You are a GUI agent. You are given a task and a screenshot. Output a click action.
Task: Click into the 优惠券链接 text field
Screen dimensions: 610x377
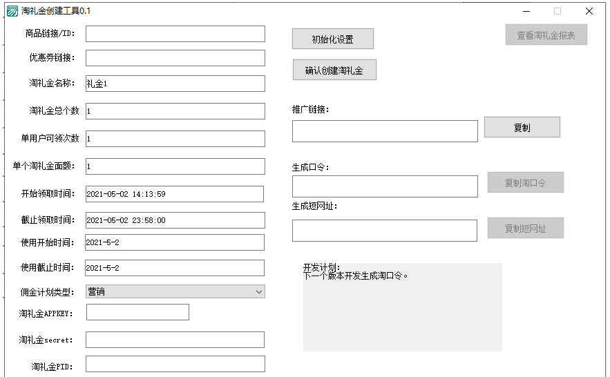click(x=175, y=58)
